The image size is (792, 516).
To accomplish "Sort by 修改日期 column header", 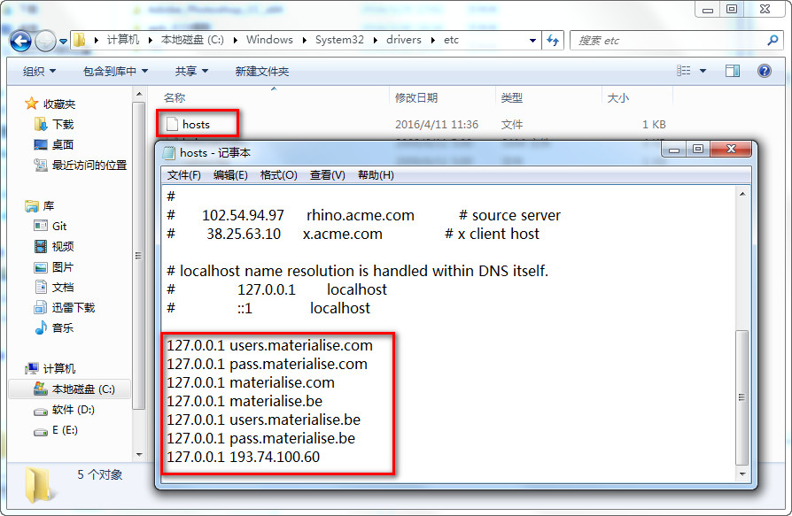I will click(416, 97).
